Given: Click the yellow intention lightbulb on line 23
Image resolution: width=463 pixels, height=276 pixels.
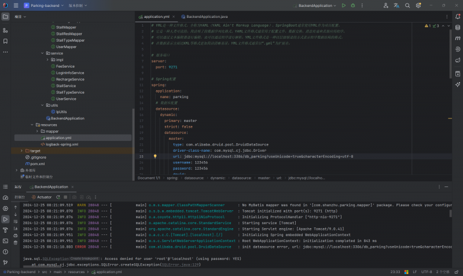Looking at the screenshot, I should (155, 156).
